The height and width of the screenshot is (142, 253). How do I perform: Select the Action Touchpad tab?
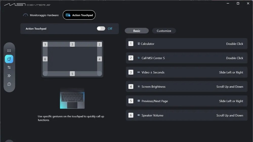click(x=79, y=15)
